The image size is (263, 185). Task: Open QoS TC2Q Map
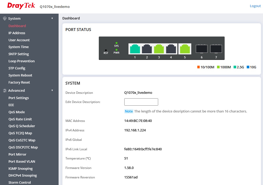click(20, 133)
